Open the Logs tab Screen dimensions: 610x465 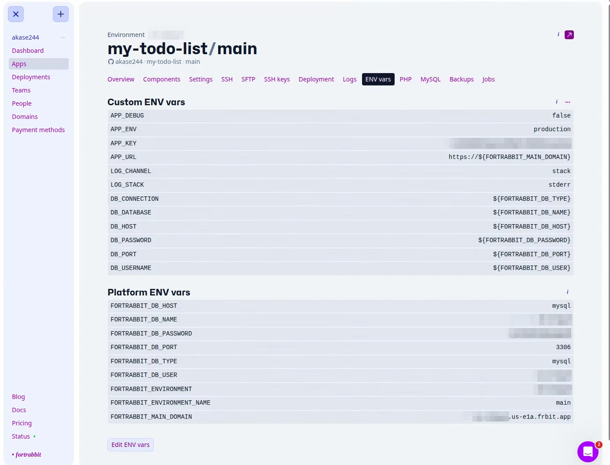tap(350, 79)
